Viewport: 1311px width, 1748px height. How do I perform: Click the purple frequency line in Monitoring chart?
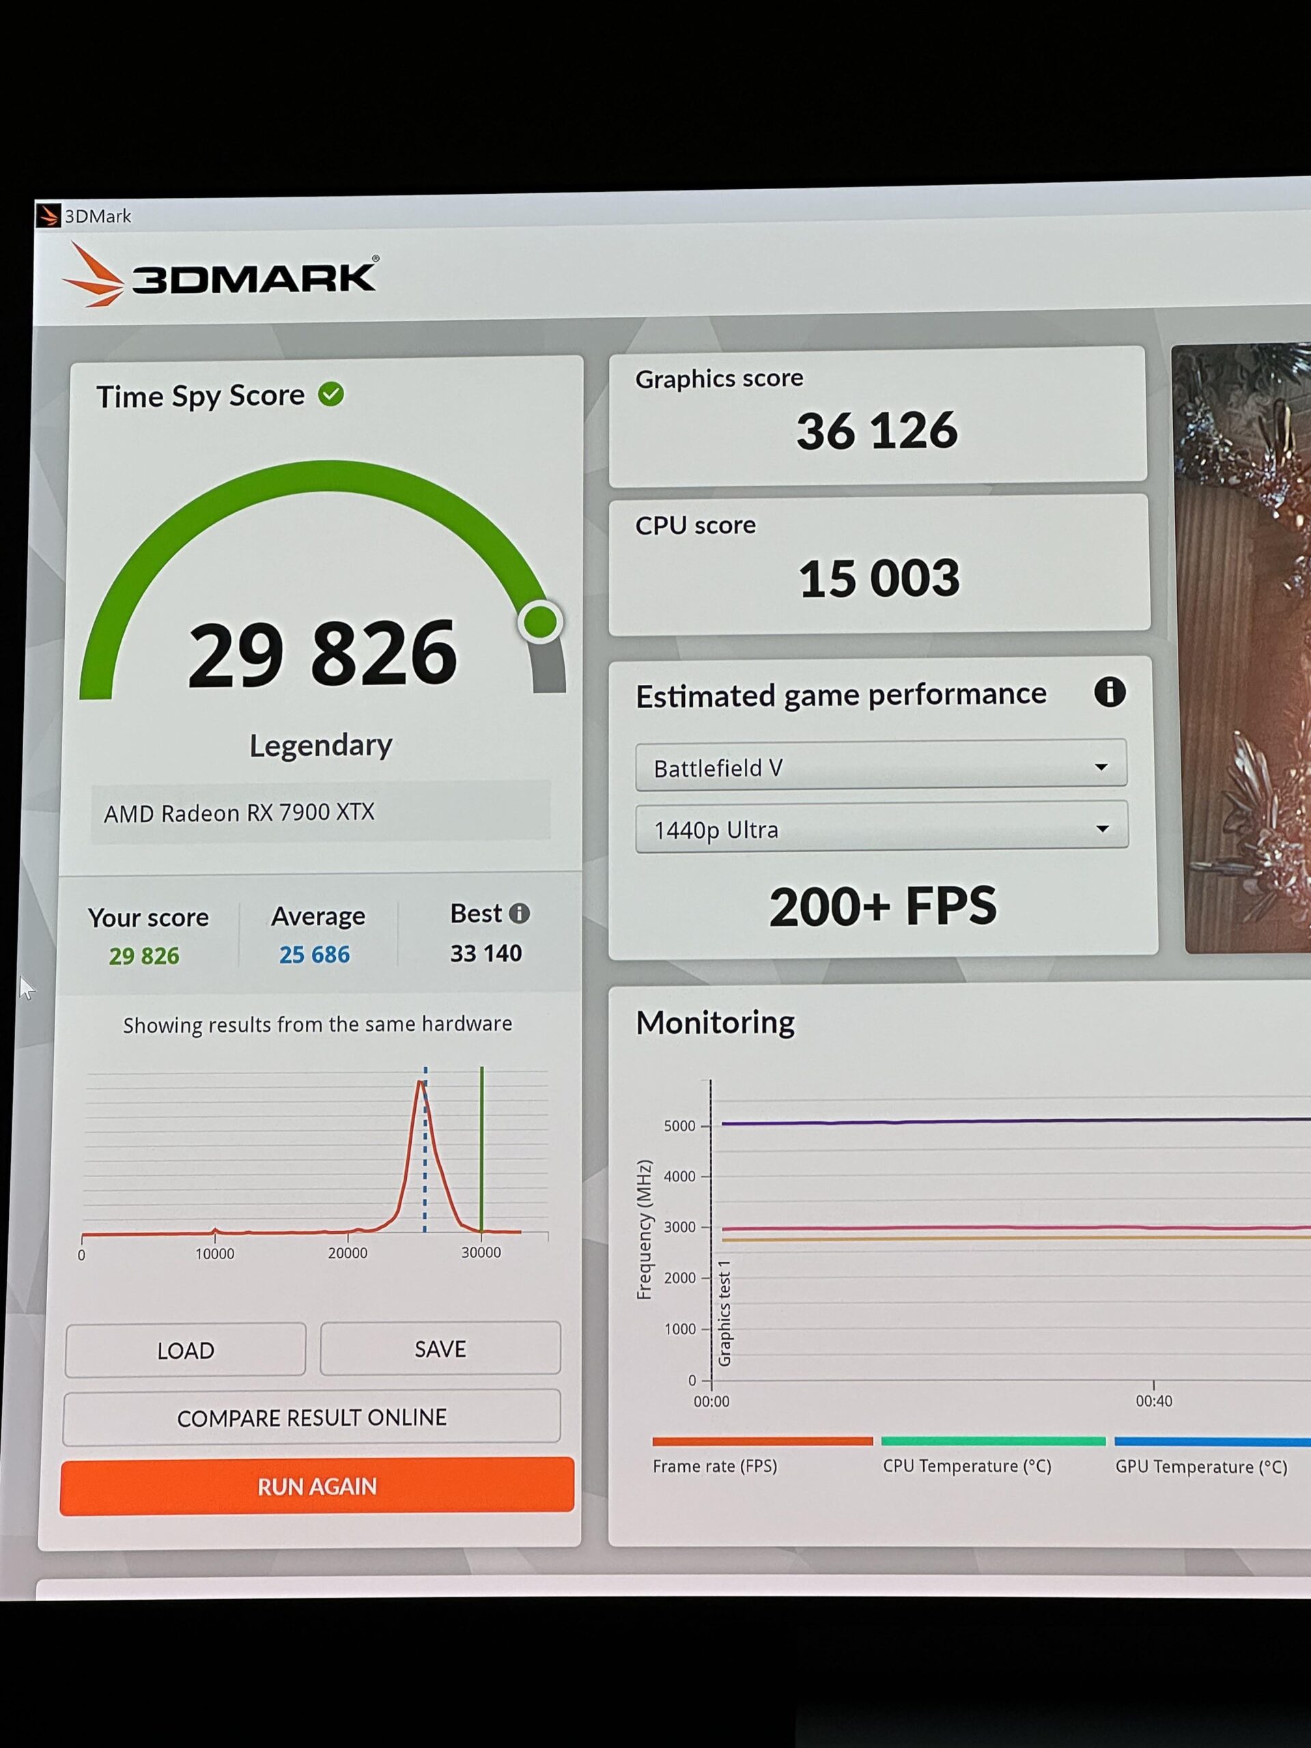click(1016, 1121)
